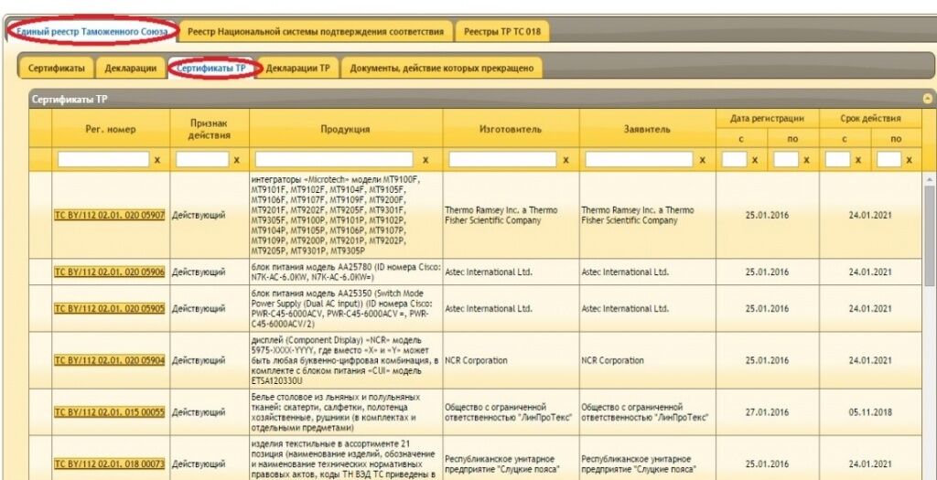Select the дисплей (Component Display) NCR product cell
This screenshot has height=480, width=937.
[x=345, y=360]
